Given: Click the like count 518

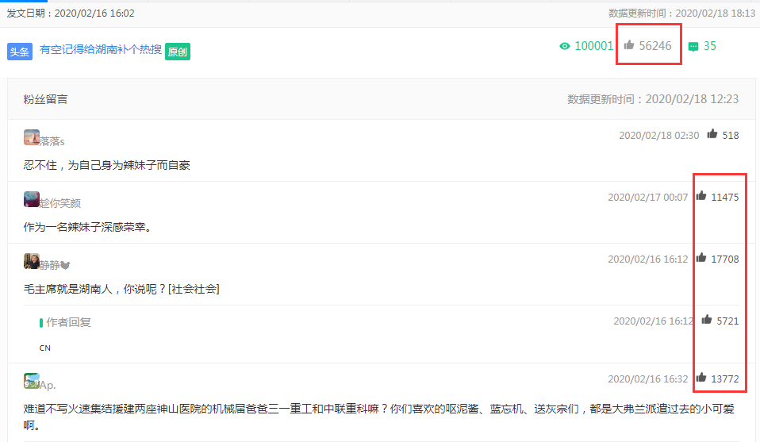Looking at the screenshot, I should (731, 135).
